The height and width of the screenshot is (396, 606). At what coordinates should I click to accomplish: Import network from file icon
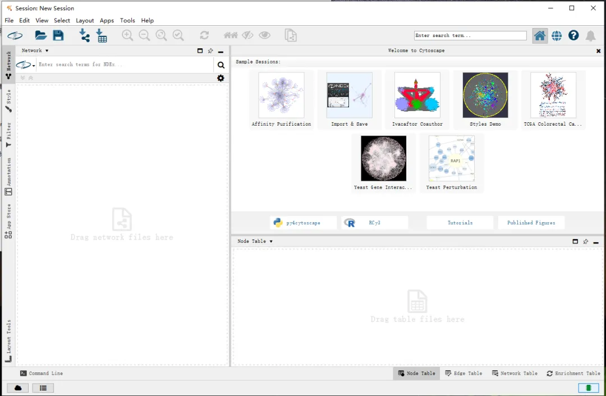84,35
